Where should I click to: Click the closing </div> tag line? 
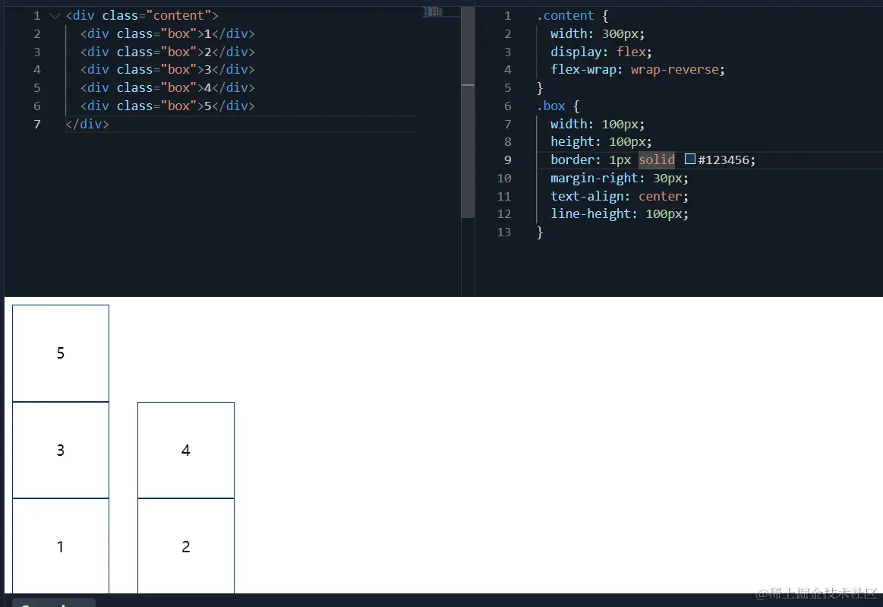(x=87, y=124)
